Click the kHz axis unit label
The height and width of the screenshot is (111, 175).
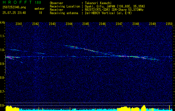[x=3, y=22]
